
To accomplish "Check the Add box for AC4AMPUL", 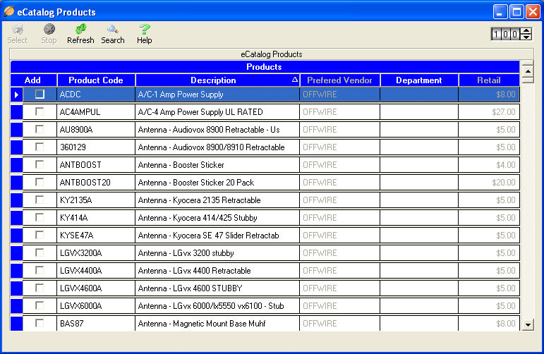I will [x=40, y=111].
